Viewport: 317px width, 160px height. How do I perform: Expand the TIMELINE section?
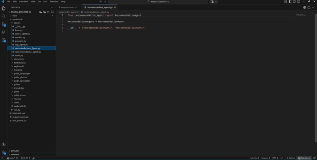[x=31, y=155]
